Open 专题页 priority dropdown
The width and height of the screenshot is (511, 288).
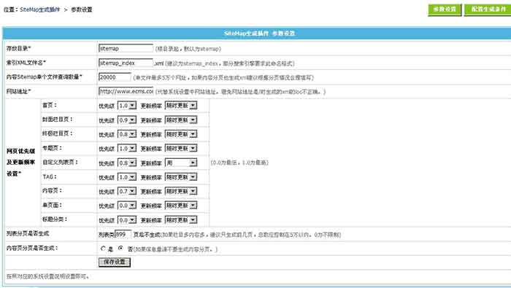click(127, 149)
